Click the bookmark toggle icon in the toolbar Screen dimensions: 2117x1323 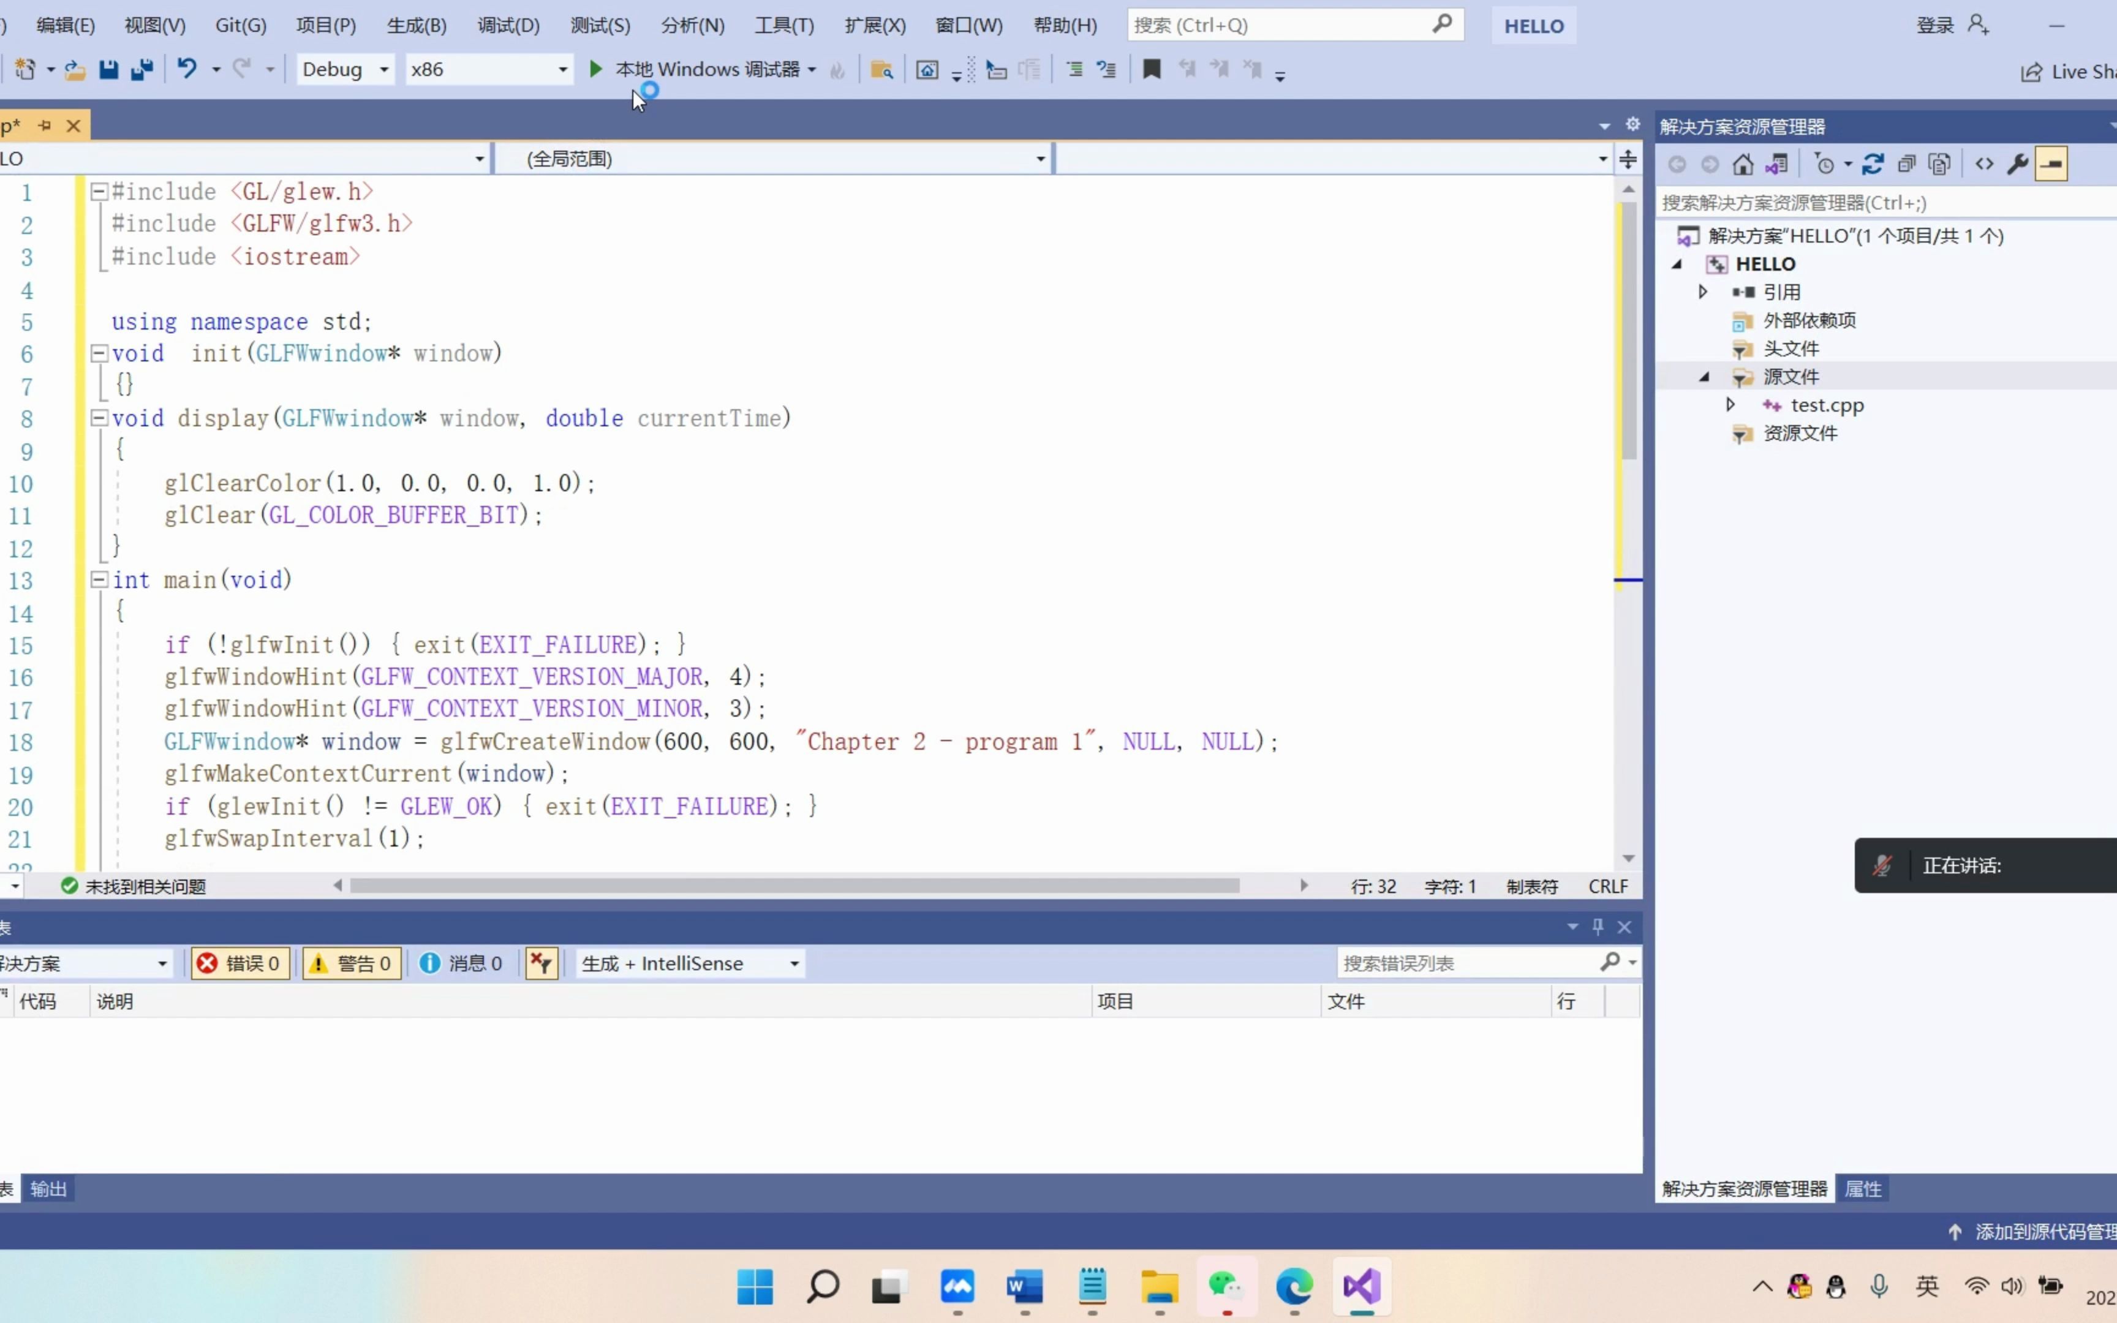coord(1152,69)
